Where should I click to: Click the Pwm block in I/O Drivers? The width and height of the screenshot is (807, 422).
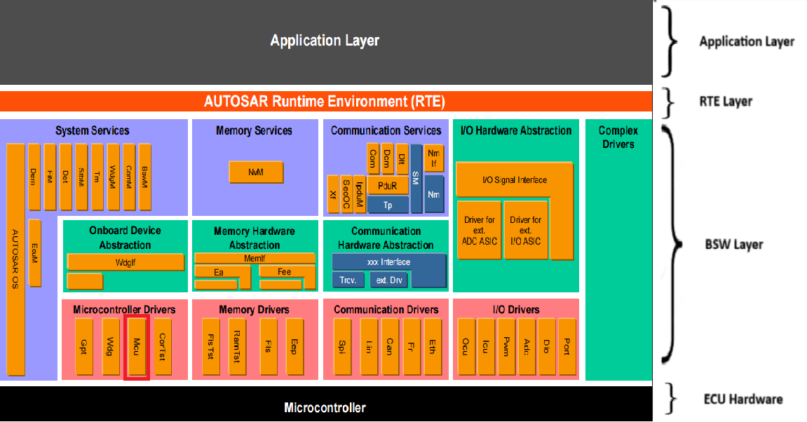click(506, 346)
